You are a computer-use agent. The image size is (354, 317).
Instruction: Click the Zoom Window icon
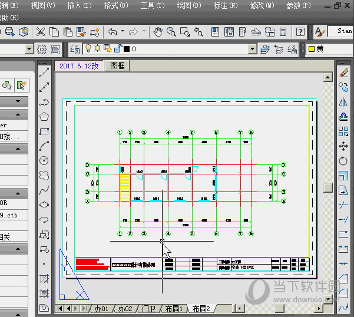(185, 32)
